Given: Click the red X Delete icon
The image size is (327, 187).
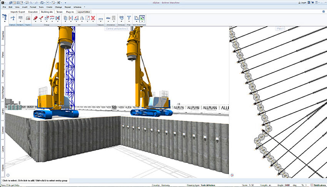Looking at the screenshot, I should (x=93, y=18).
